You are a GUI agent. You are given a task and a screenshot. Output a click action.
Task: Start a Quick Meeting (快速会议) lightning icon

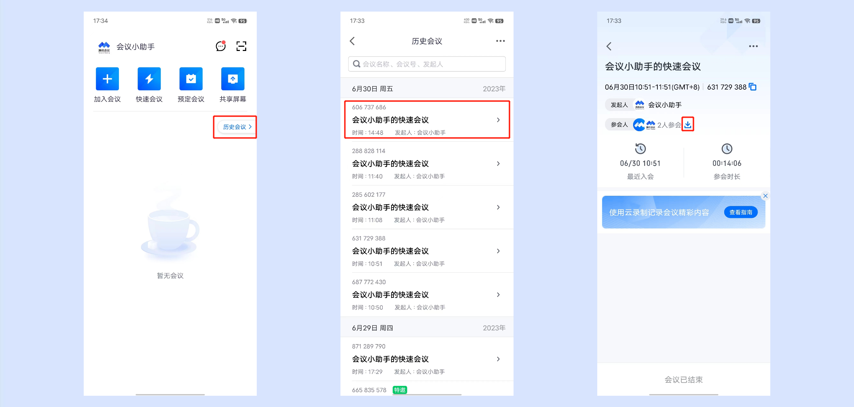[149, 79]
